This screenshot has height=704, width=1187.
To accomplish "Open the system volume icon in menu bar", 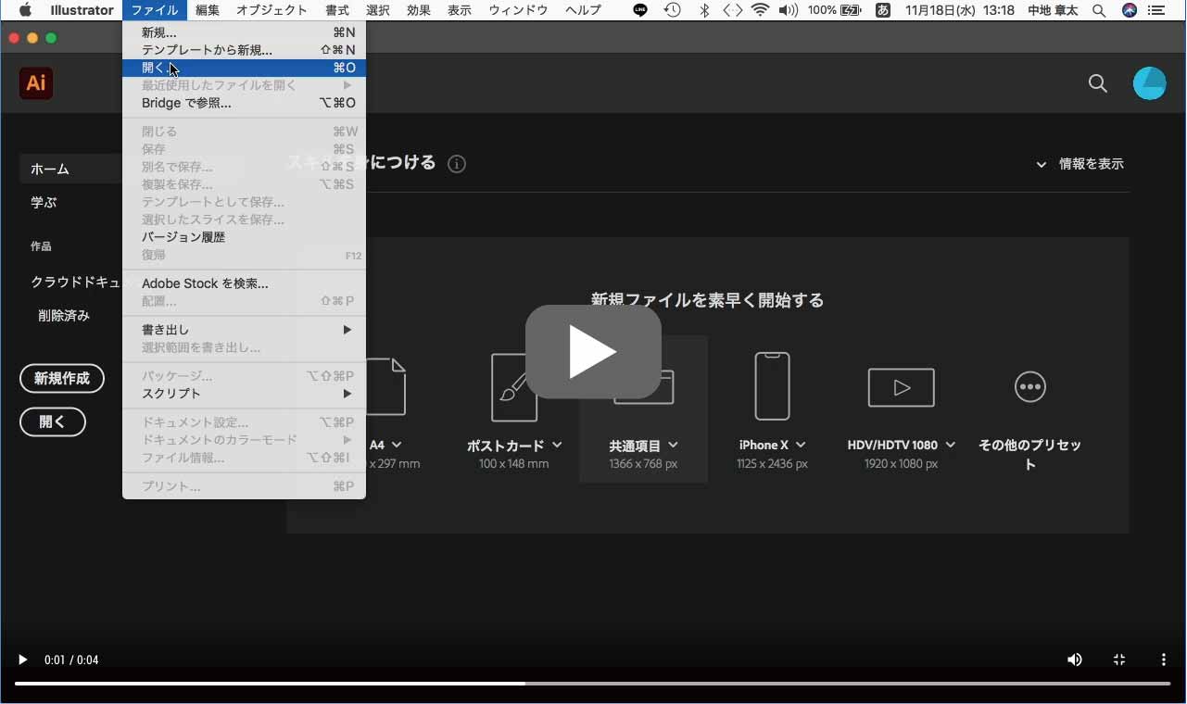I will (789, 10).
